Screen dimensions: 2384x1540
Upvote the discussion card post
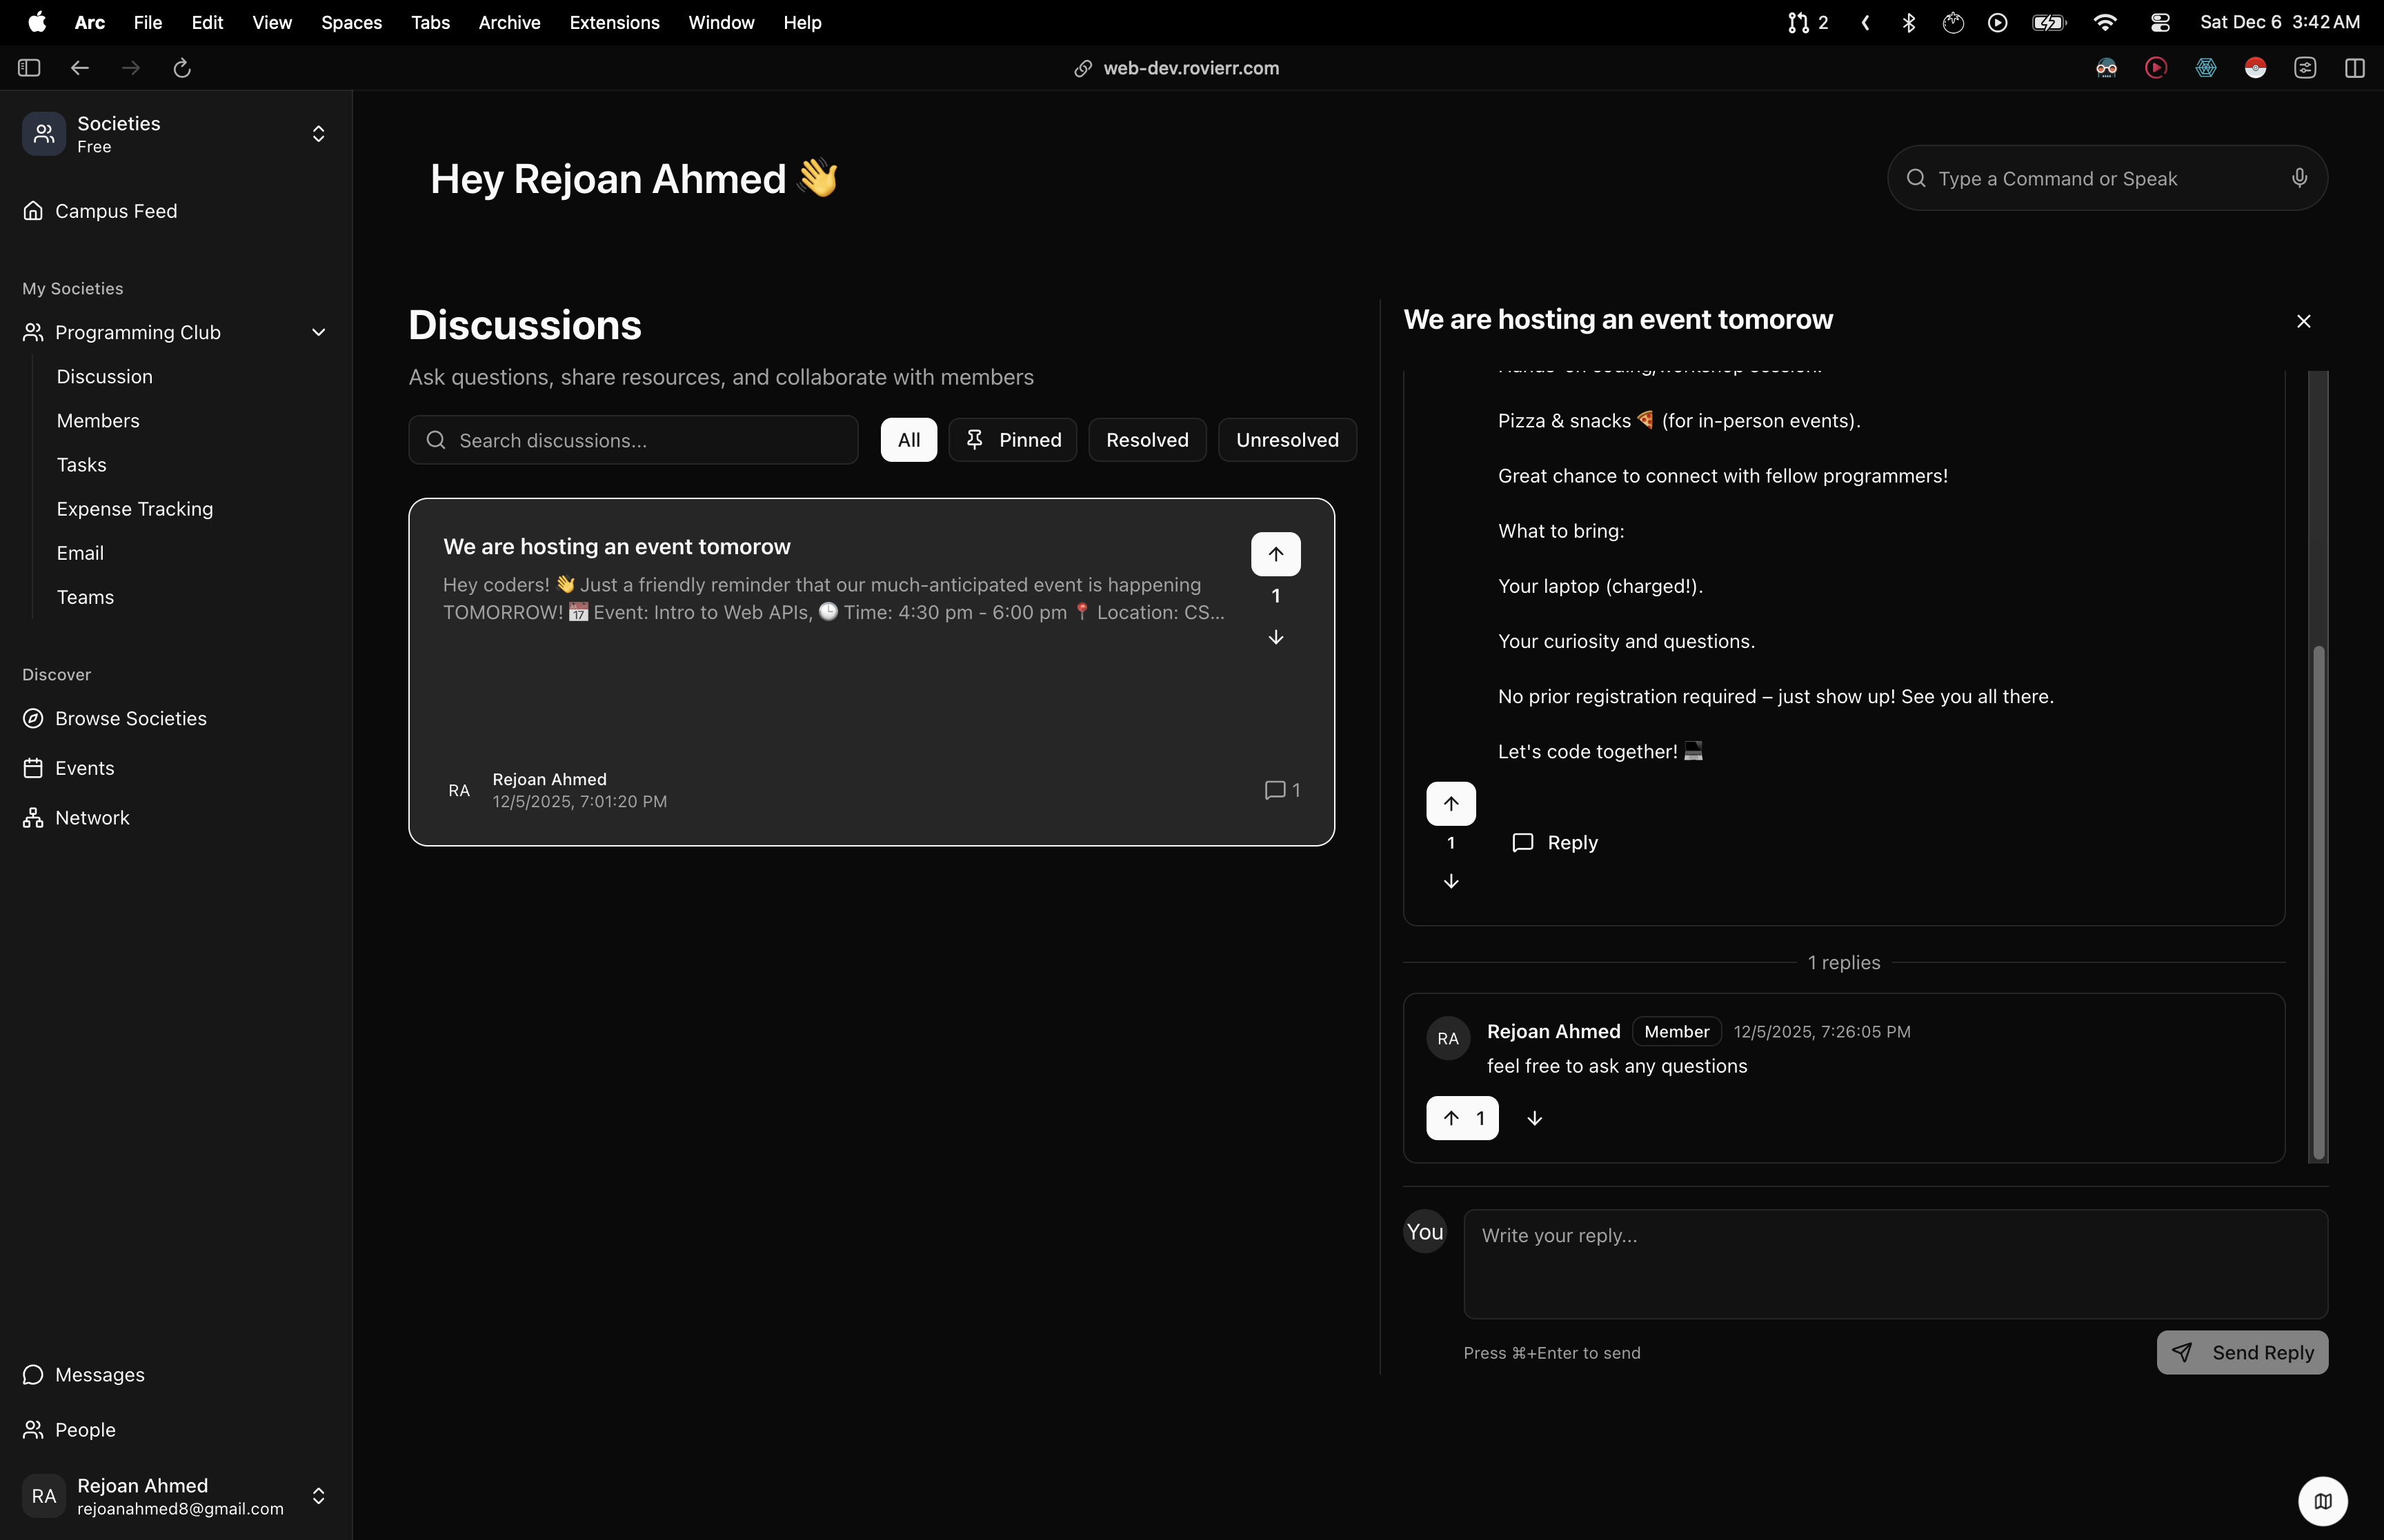(x=1275, y=554)
